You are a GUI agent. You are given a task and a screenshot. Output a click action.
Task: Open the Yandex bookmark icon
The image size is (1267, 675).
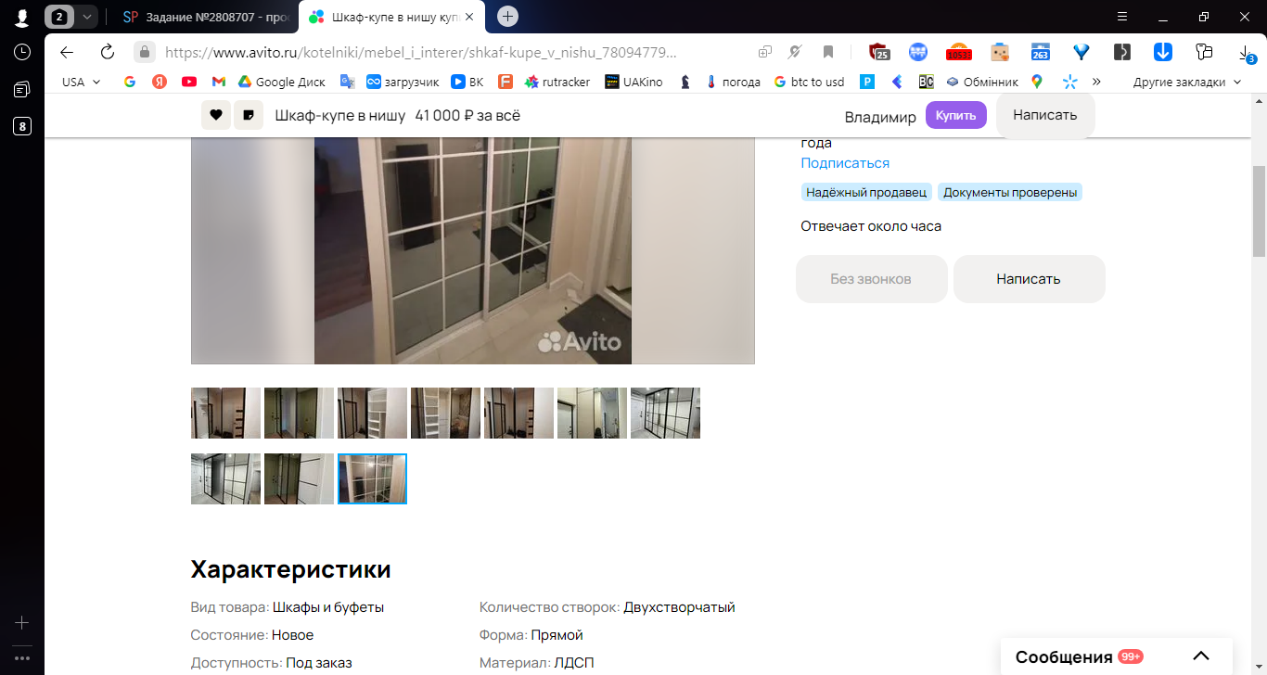pos(160,82)
